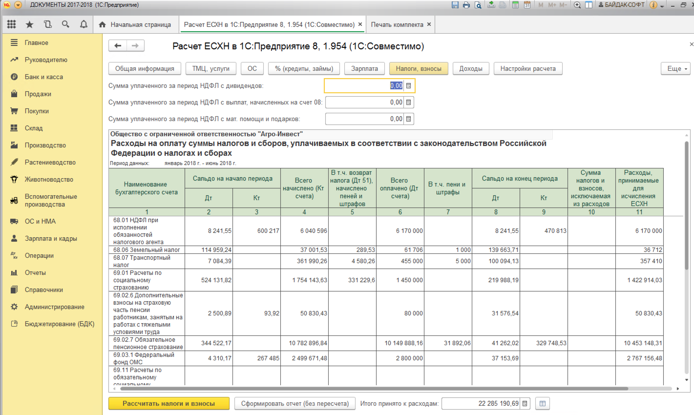The image size is (694, 415).
Task: Click the Print icon in title bar
Action: (466, 5)
